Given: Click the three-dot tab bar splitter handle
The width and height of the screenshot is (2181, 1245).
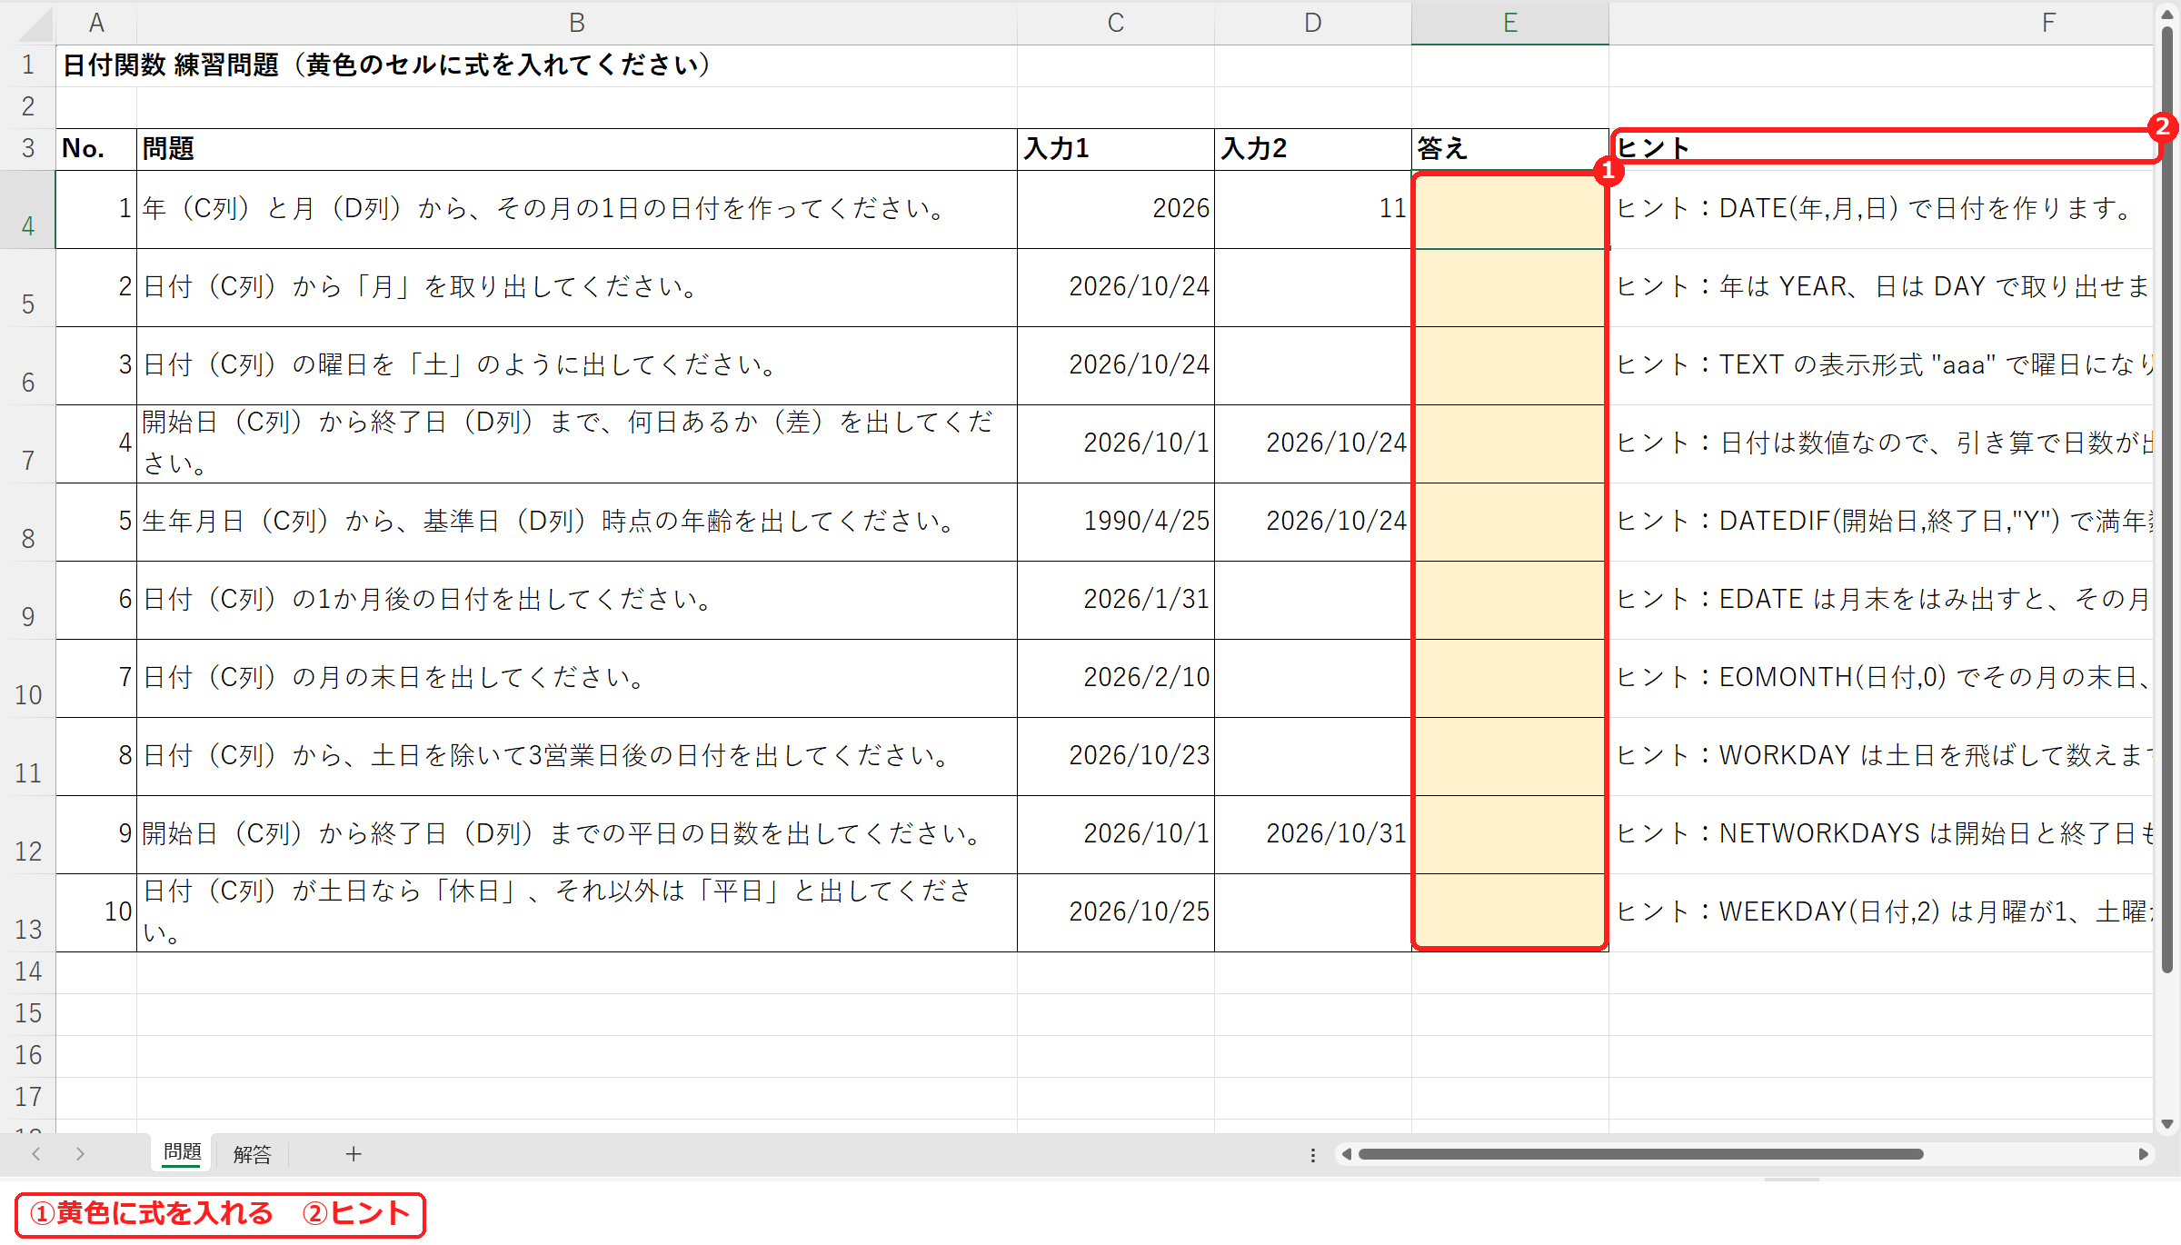Looking at the screenshot, I should (x=1313, y=1155).
